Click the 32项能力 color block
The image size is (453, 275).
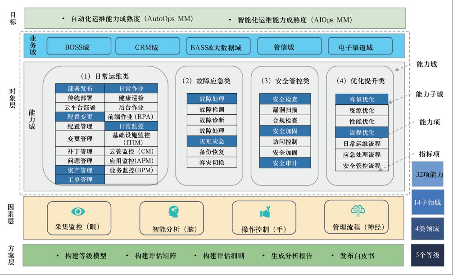click(427, 174)
